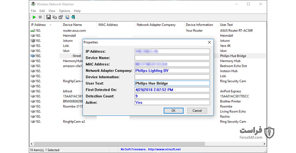Select the Roomba user text cell
This screenshot has height=153, width=296.
pyautogui.click(x=226, y=107)
